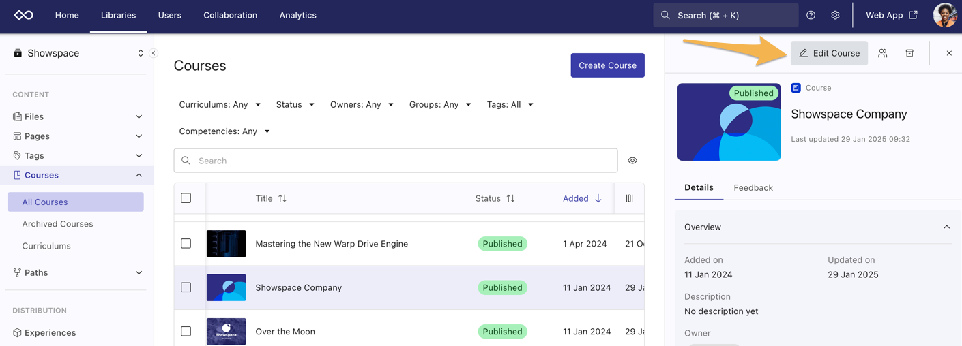Click the Create Course button
This screenshot has height=346, width=962.
tap(607, 65)
